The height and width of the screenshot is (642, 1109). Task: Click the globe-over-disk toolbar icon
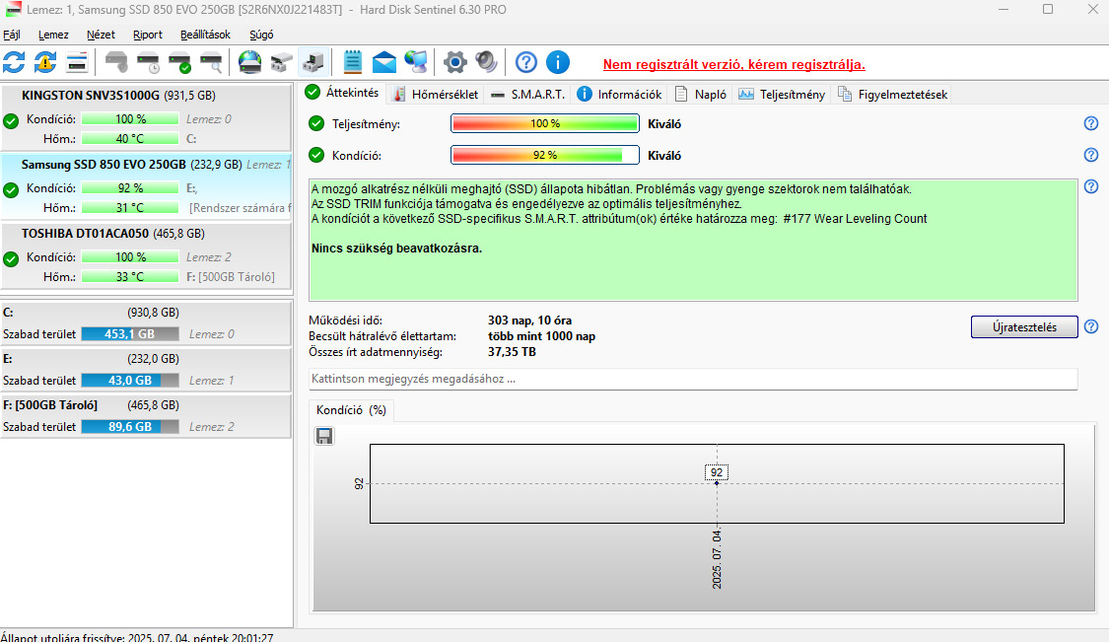[249, 62]
